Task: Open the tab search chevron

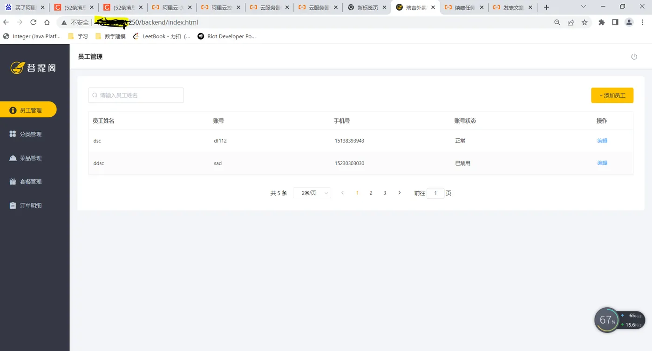Action: click(584, 7)
